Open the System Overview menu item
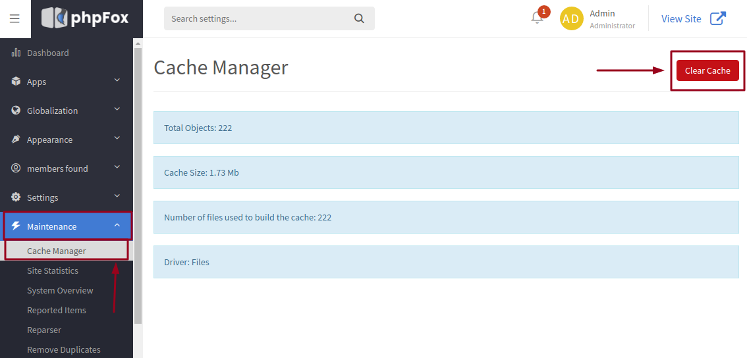The width and height of the screenshot is (747, 358). [x=60, y=290]
